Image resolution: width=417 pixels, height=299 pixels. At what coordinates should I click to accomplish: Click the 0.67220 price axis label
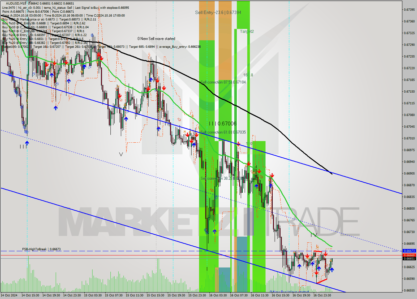click(409, 68)
